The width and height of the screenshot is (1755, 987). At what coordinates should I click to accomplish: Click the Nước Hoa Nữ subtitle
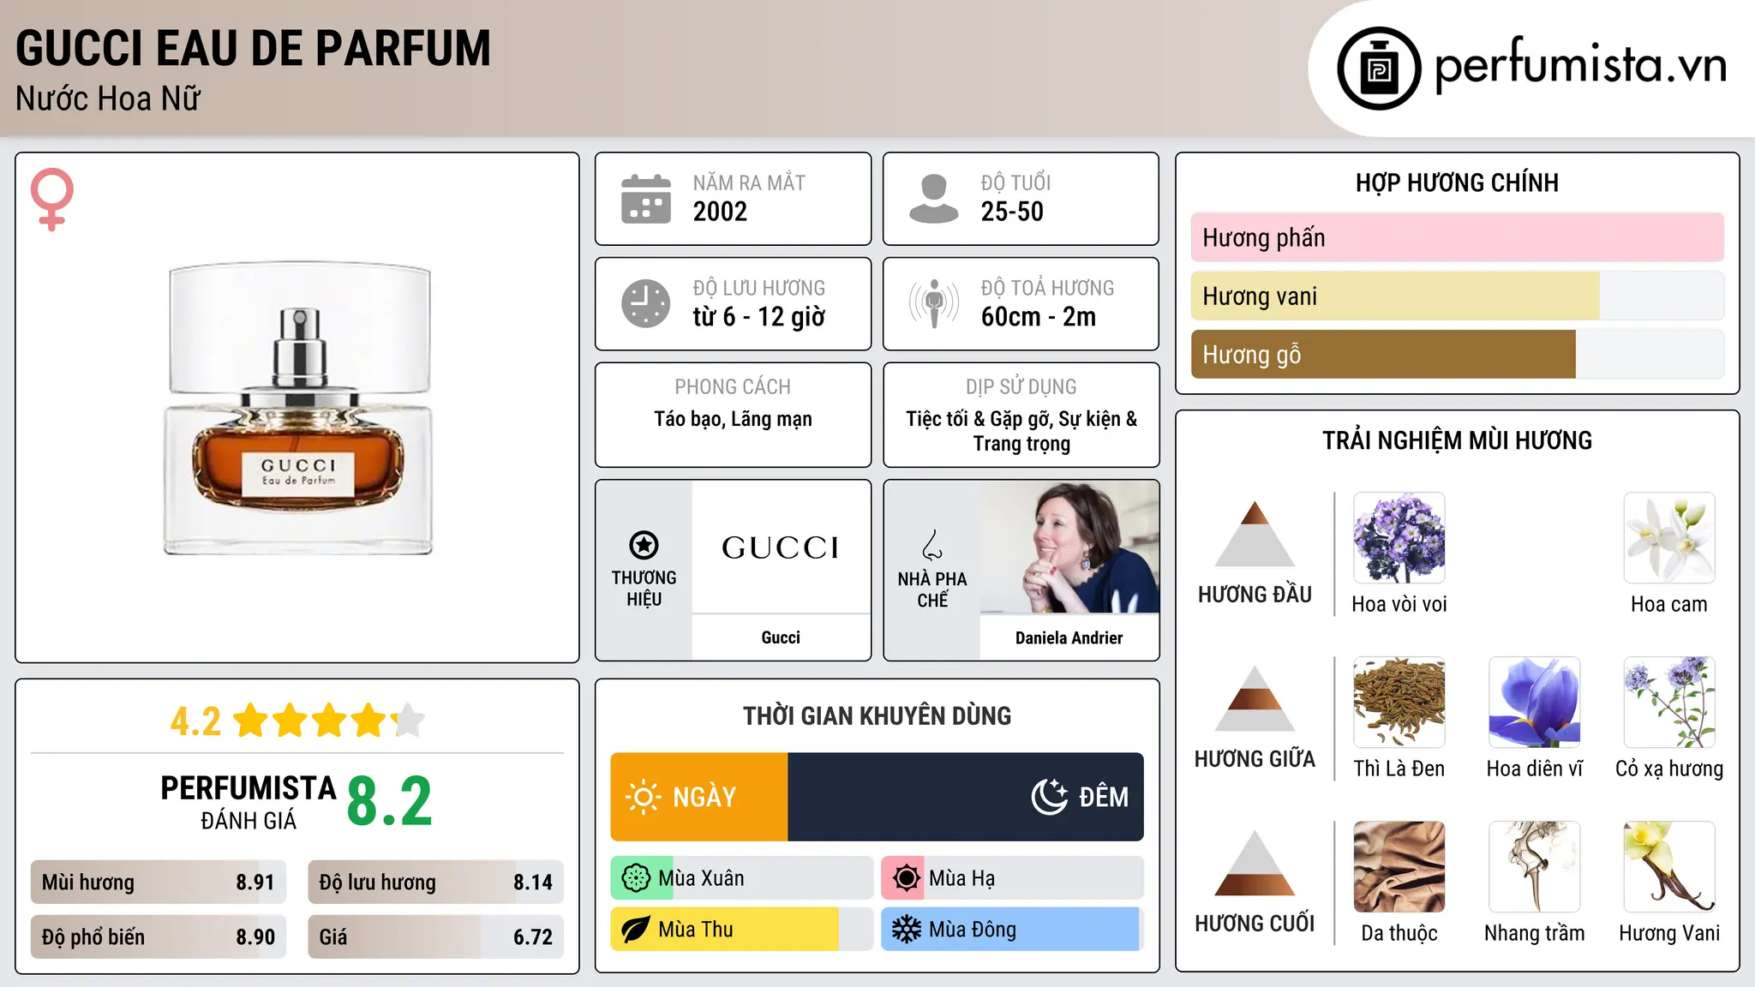[108, 99]
